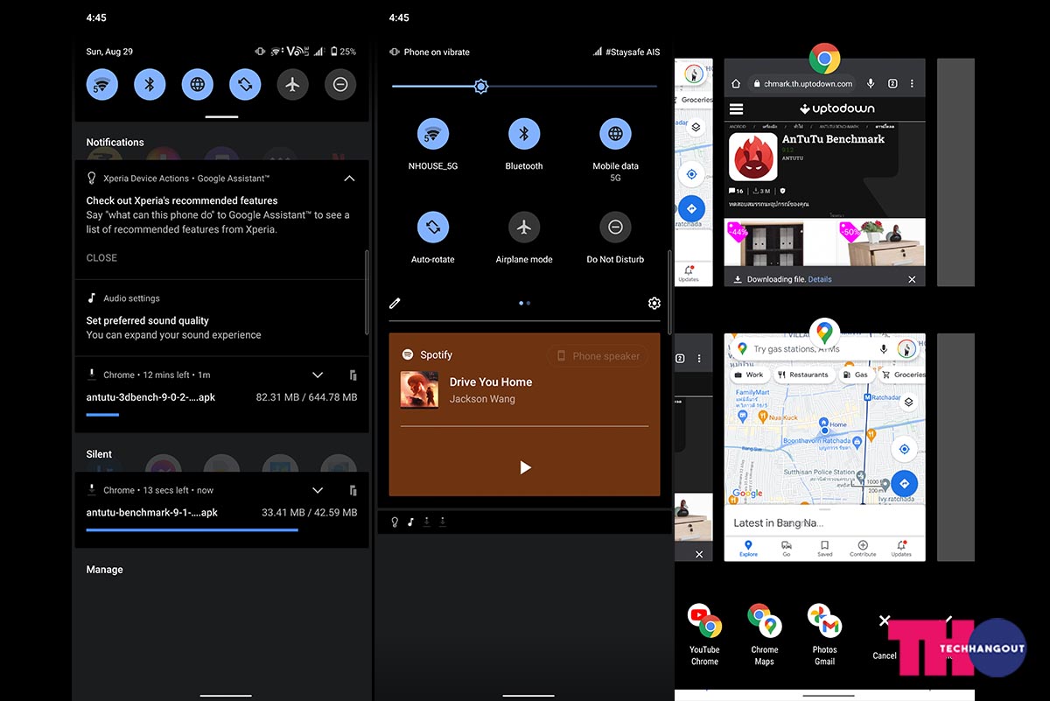This screenshot has width=1050, height=701.
Task: Tap the microphone in the Chrome address bar
Action: 871,83
